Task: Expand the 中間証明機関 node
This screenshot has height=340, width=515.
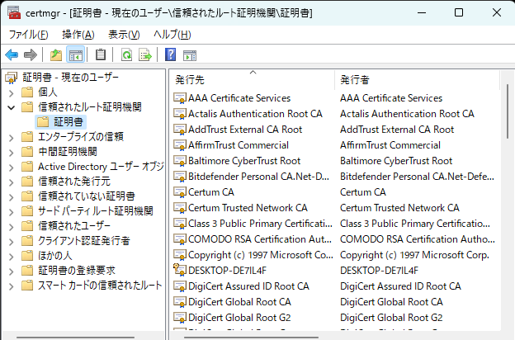Action: tap(12, 153)
